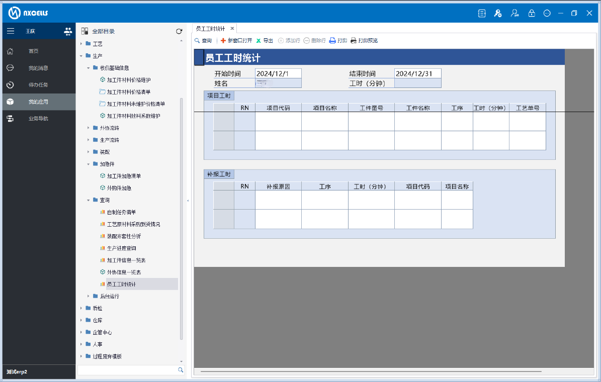Viewport: 601px width, 382px height.
Task: Click the directory search box at bottom
Action: 127,370
